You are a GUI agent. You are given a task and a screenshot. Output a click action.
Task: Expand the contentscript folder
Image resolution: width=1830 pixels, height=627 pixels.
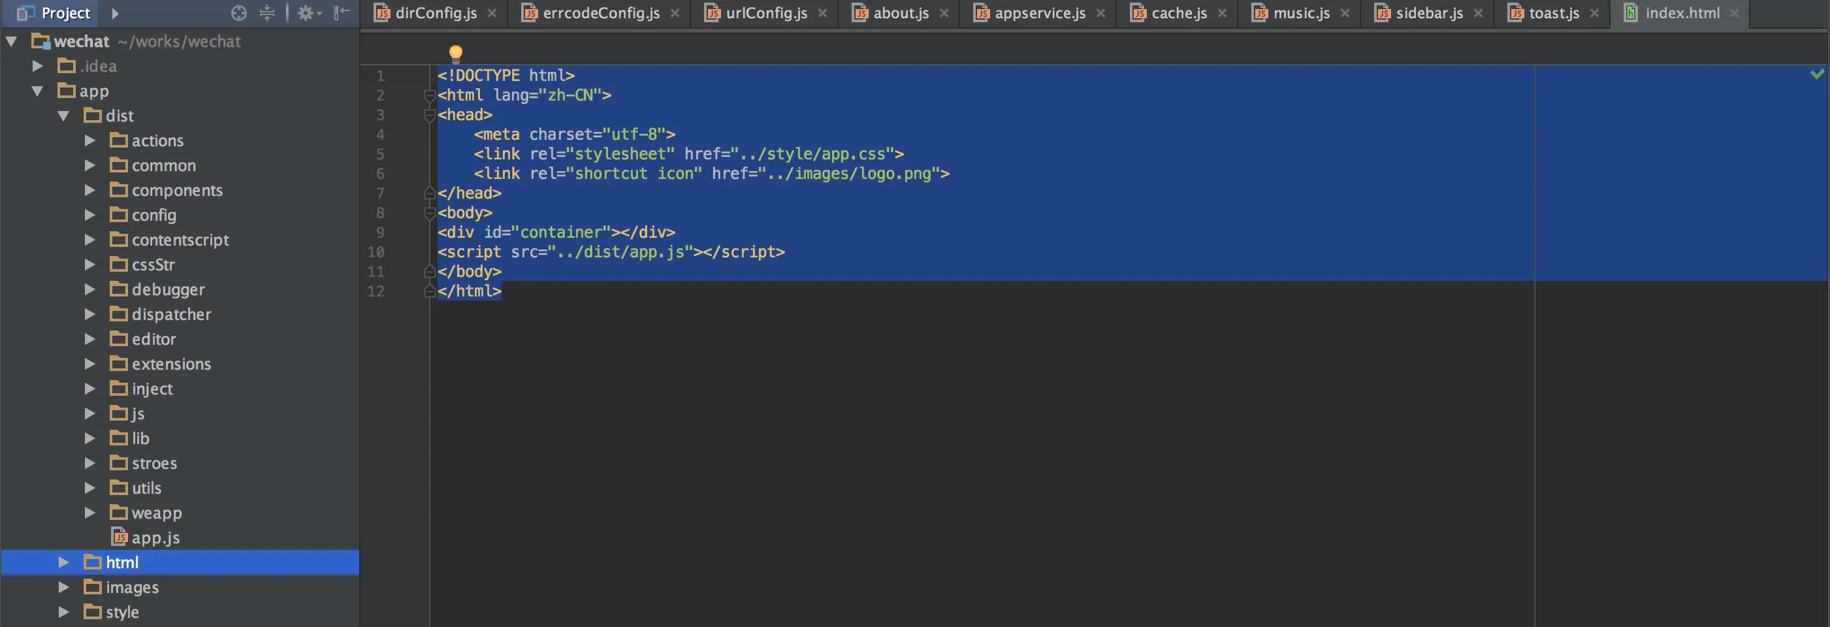[89, 240]
